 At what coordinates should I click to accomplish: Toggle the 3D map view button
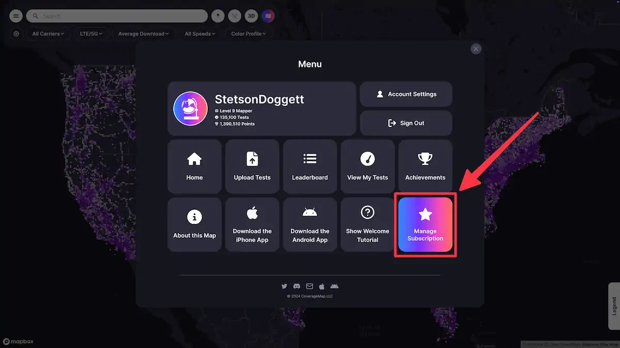[x=251, y=15]
